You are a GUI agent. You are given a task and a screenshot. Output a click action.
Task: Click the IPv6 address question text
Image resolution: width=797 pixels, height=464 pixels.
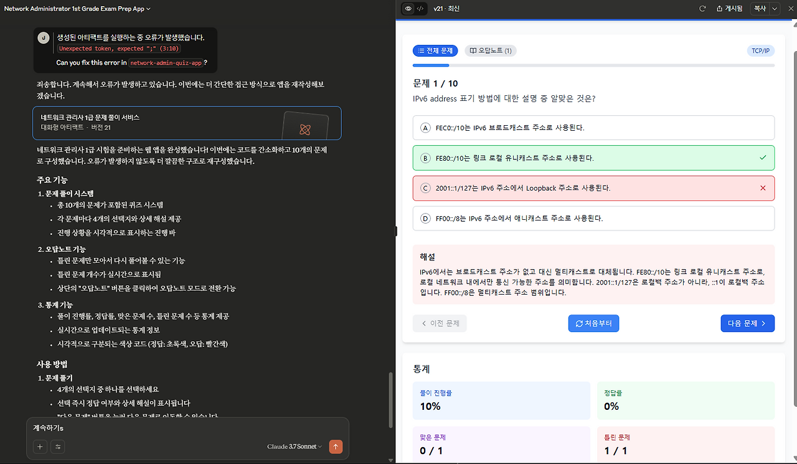point(504,98)
